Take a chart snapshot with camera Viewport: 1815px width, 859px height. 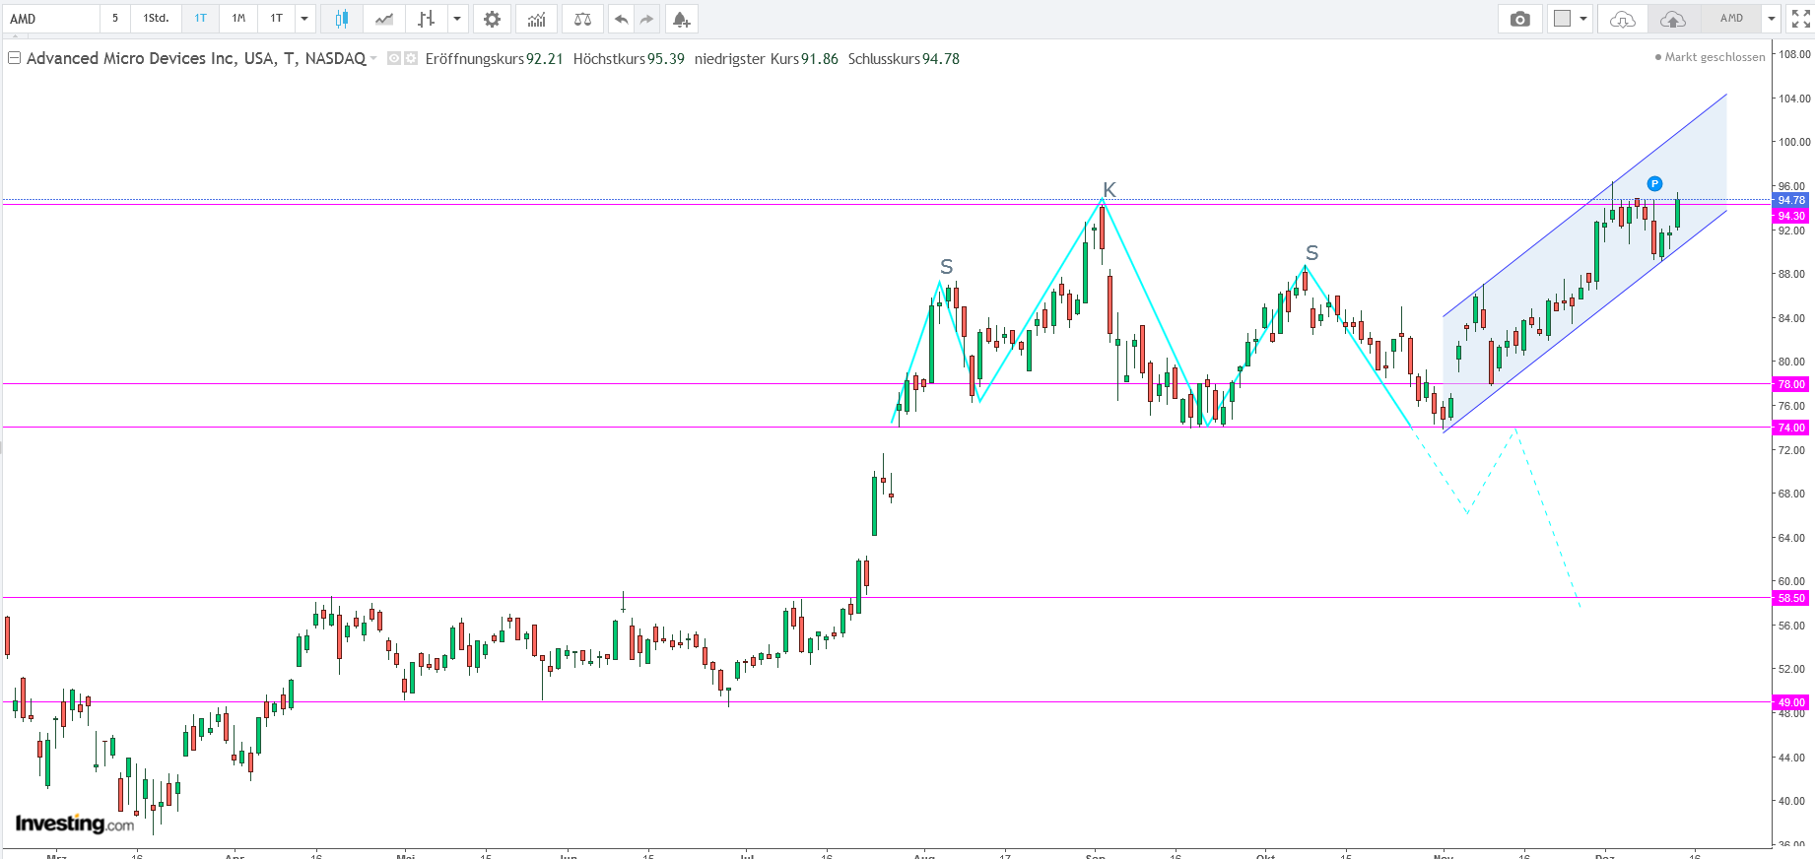(1520, 19)
